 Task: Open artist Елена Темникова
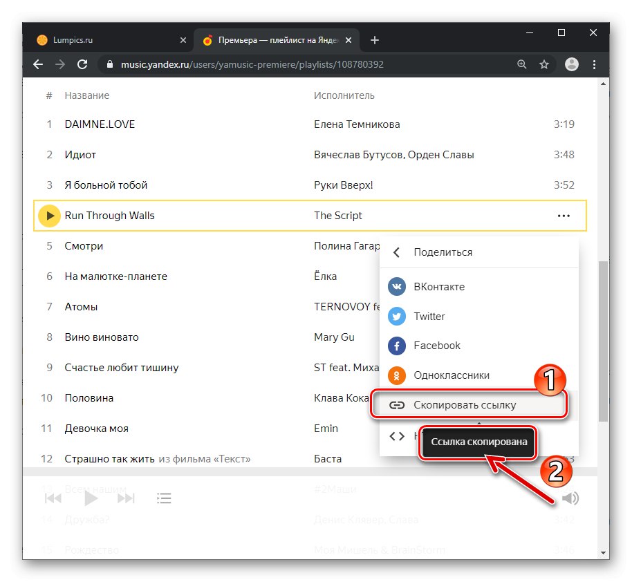357,124
